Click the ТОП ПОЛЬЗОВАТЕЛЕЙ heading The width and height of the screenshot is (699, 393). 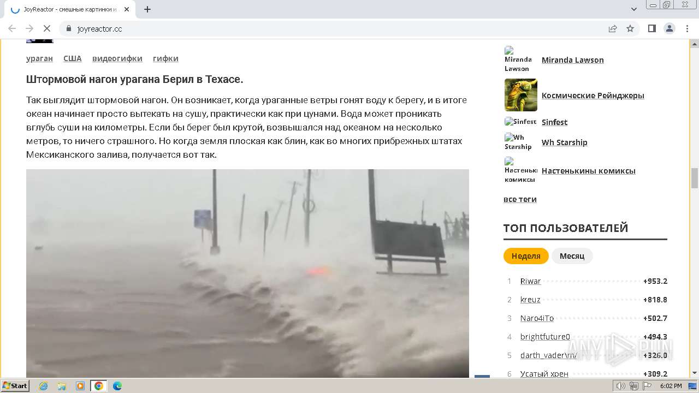coord(566,228)
